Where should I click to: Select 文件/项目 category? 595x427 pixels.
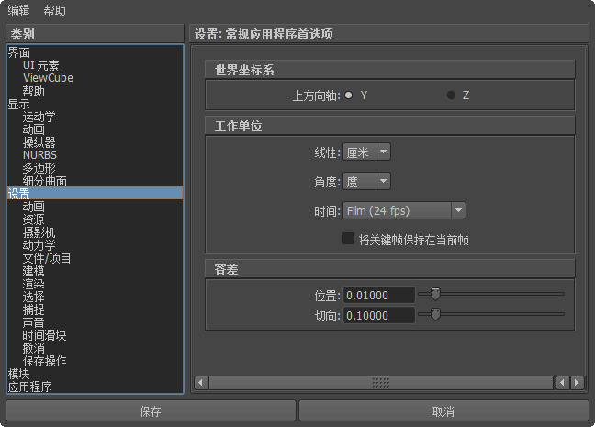[x=95, y=258]
